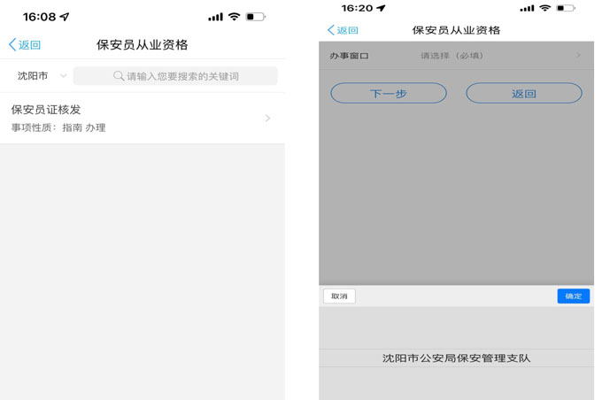Tap the magnifier icon in the search bar
The height and width of the screenshot is (400, 602).
[x=119, y=76]
